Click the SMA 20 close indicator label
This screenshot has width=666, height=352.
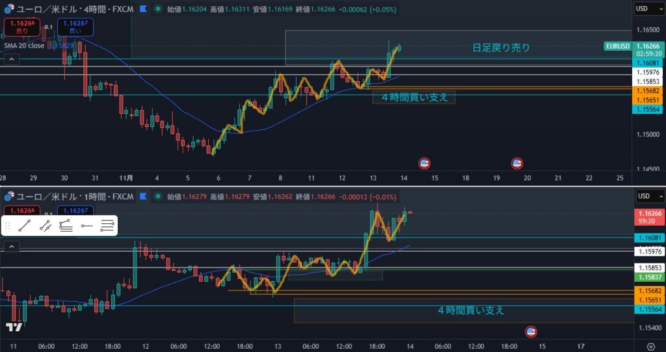[23, 46]
